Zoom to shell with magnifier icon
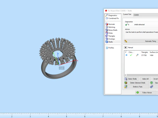158x118 pixels. [137, 55]
